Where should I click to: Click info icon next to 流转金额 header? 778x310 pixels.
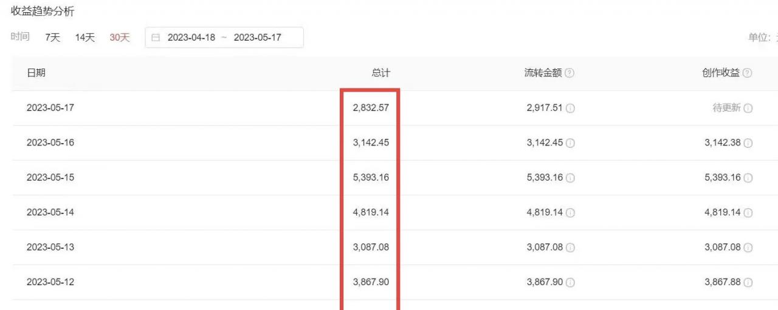point(570,73)
